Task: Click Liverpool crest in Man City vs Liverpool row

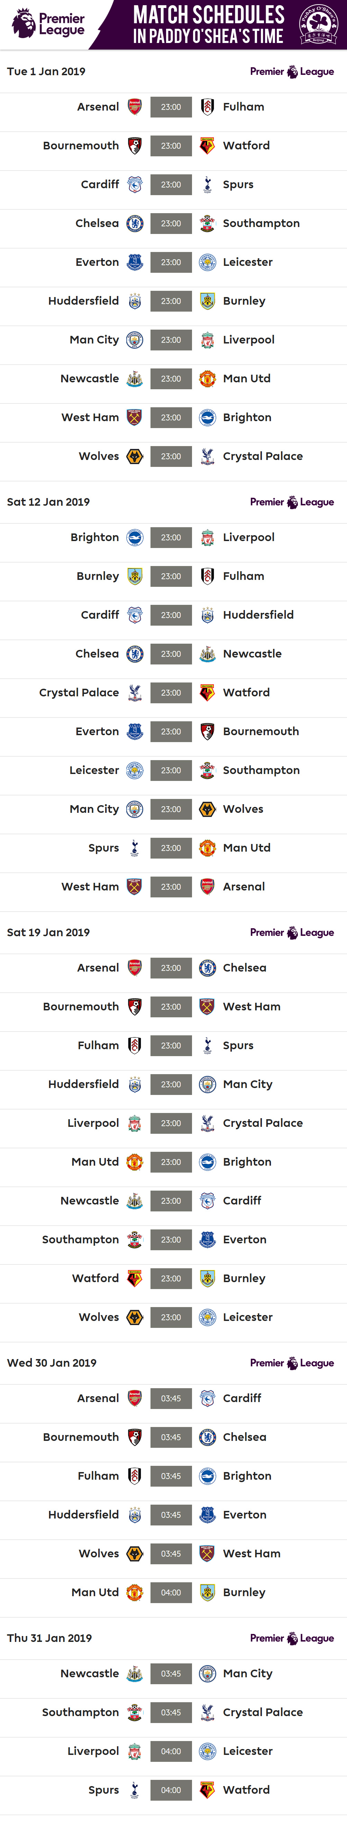Action: pyautogui.click(x=208, y=340)
